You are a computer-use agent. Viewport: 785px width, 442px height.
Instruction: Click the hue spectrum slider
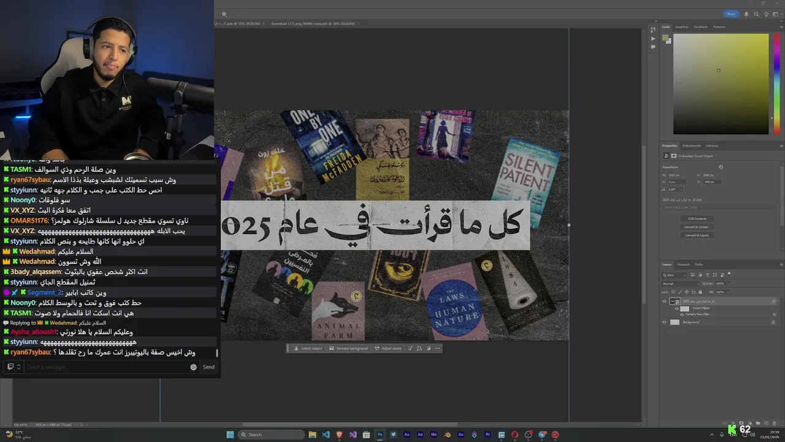click(777, 84)
